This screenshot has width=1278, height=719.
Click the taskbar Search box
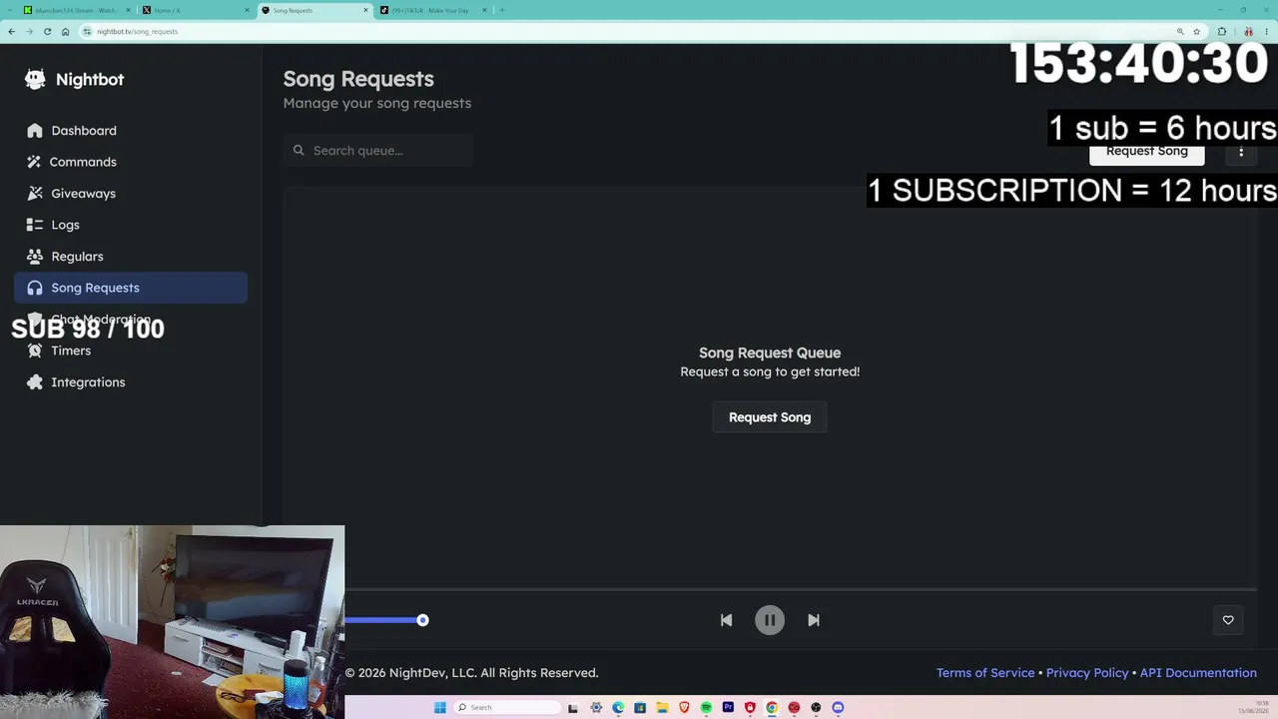click(507, 707)
